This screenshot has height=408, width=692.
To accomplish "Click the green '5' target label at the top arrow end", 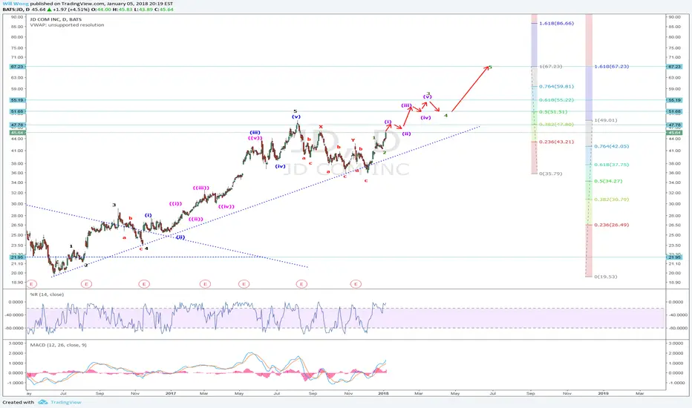I will (490, 68).
